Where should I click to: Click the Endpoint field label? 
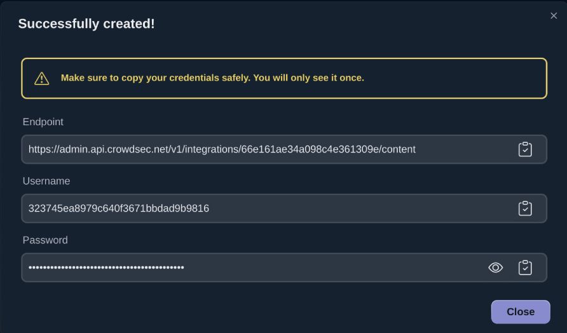coord(43,122)
